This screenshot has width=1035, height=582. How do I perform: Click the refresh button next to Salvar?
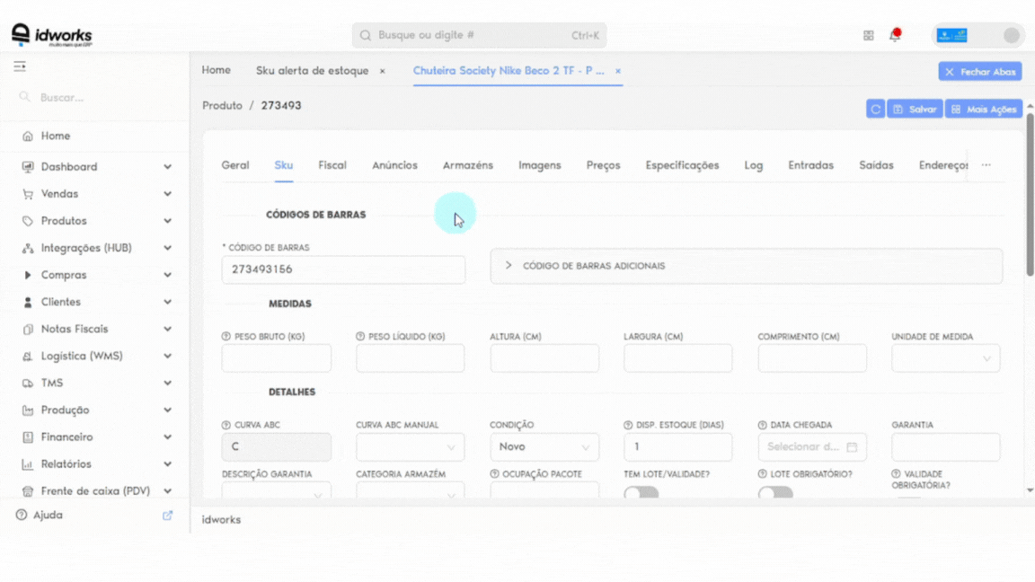click(x=875, y=110)
